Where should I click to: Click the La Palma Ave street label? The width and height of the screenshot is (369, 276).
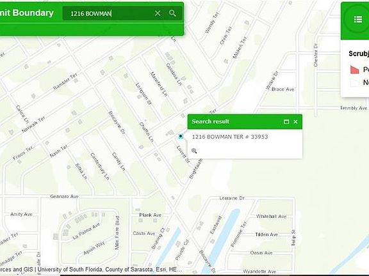pyautogui.click(x=86, y=231)
